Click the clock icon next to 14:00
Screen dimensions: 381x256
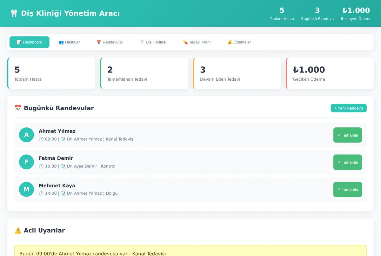click(x=41, y=193)
